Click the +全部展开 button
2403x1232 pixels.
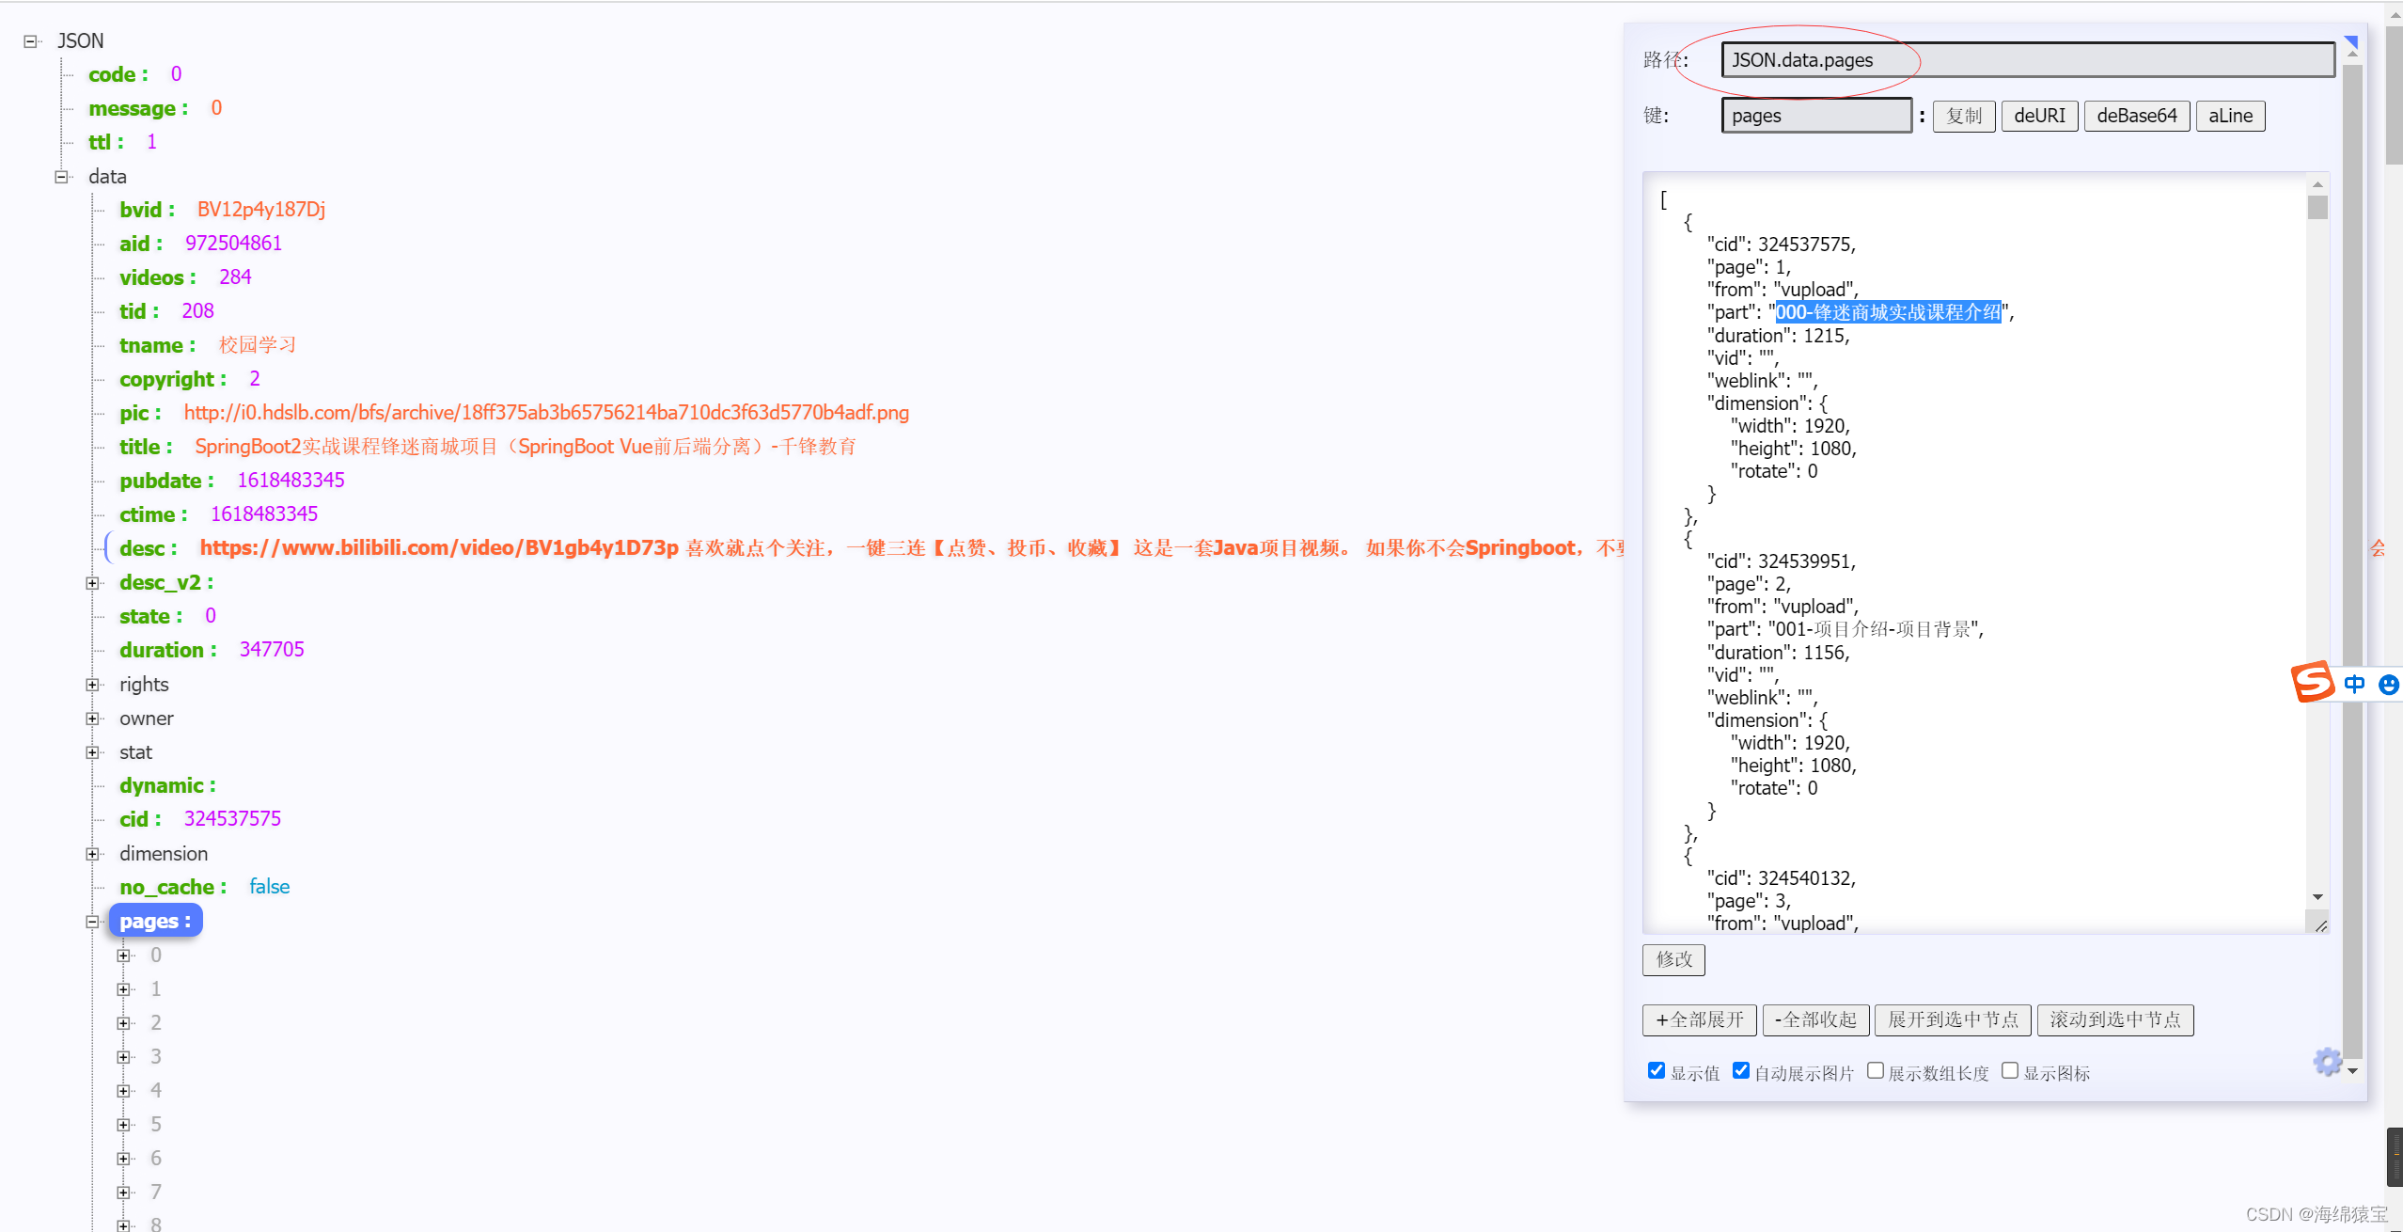1700,1019
